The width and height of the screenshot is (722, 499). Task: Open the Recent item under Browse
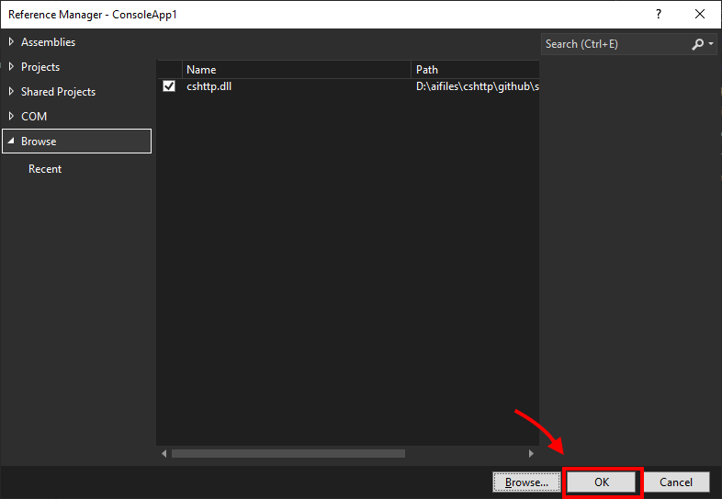tap(45, 169)
